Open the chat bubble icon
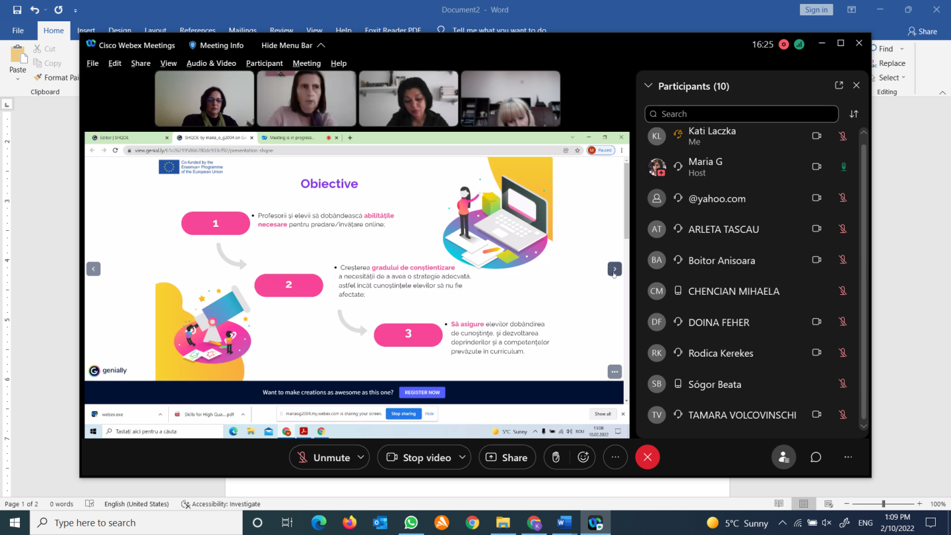951x535 pixels. click(815, 457)
